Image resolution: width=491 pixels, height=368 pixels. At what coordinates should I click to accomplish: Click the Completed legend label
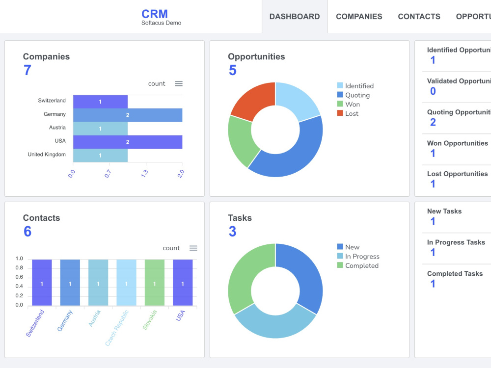[362, 265]
